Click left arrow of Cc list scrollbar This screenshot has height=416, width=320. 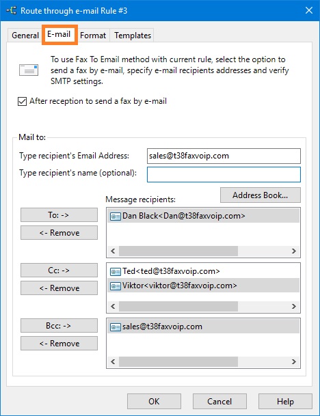[x=113, y=307]
